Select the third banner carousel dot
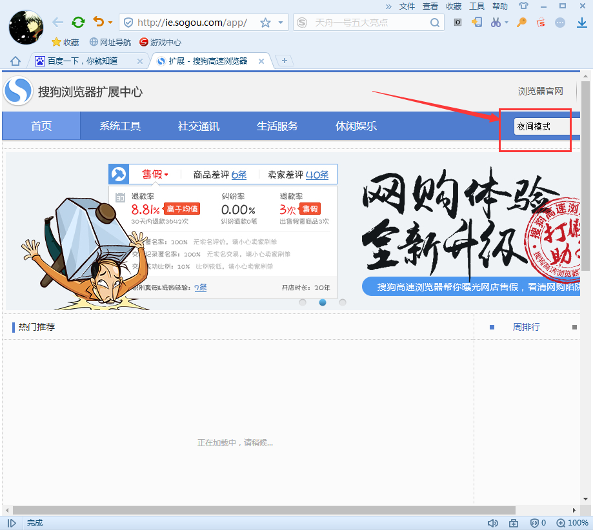This screenshot has height=530, width=593. pyautogui.click(x=343, y=302)
